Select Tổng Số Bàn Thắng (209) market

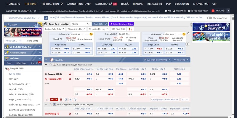pyautogui.click(x=21, y=94)
